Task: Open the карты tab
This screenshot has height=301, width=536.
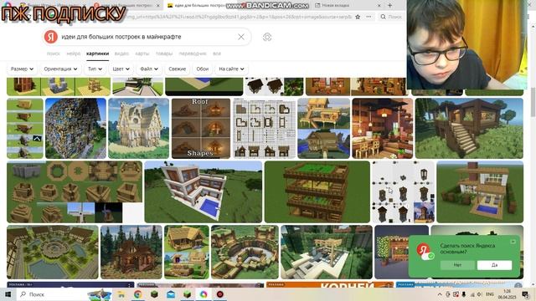Action: [142, 54]
